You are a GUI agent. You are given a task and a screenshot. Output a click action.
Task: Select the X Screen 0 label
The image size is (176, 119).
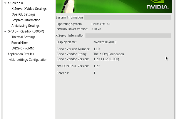point(15,3)
